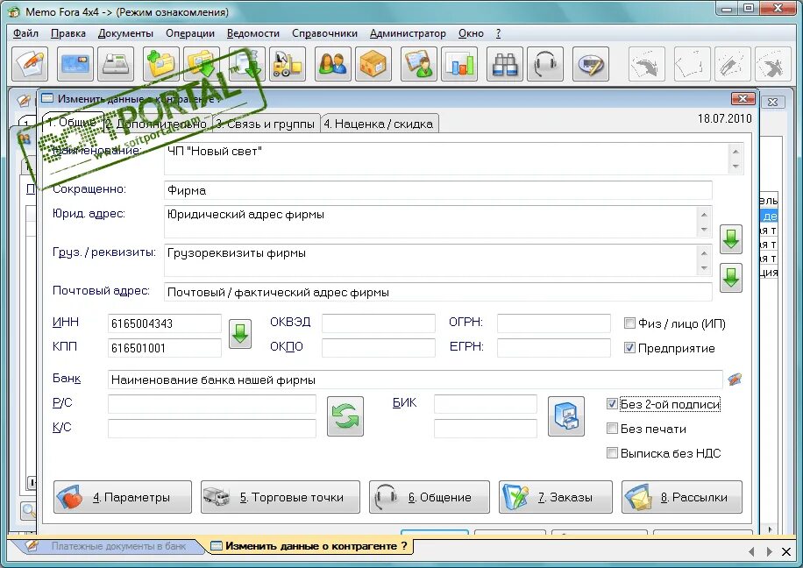Enable Выписка без НДС checkbox
The image size is (803, 568).
pyautogui.click(x=612, y=453)
